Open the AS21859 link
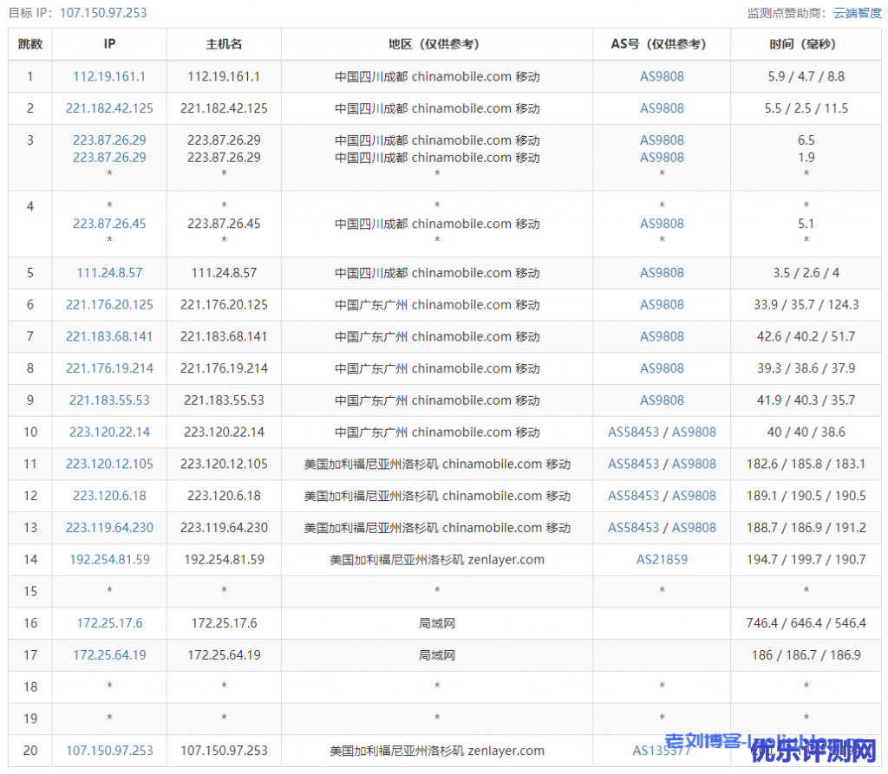888x774 pixels. point(662,559)
